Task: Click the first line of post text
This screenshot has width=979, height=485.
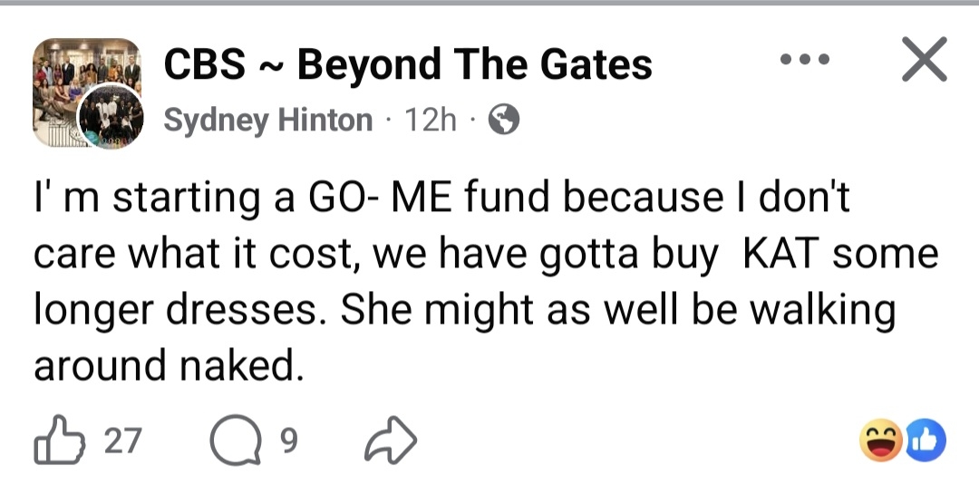Action: pyautogui.click(x=442, y=199)
